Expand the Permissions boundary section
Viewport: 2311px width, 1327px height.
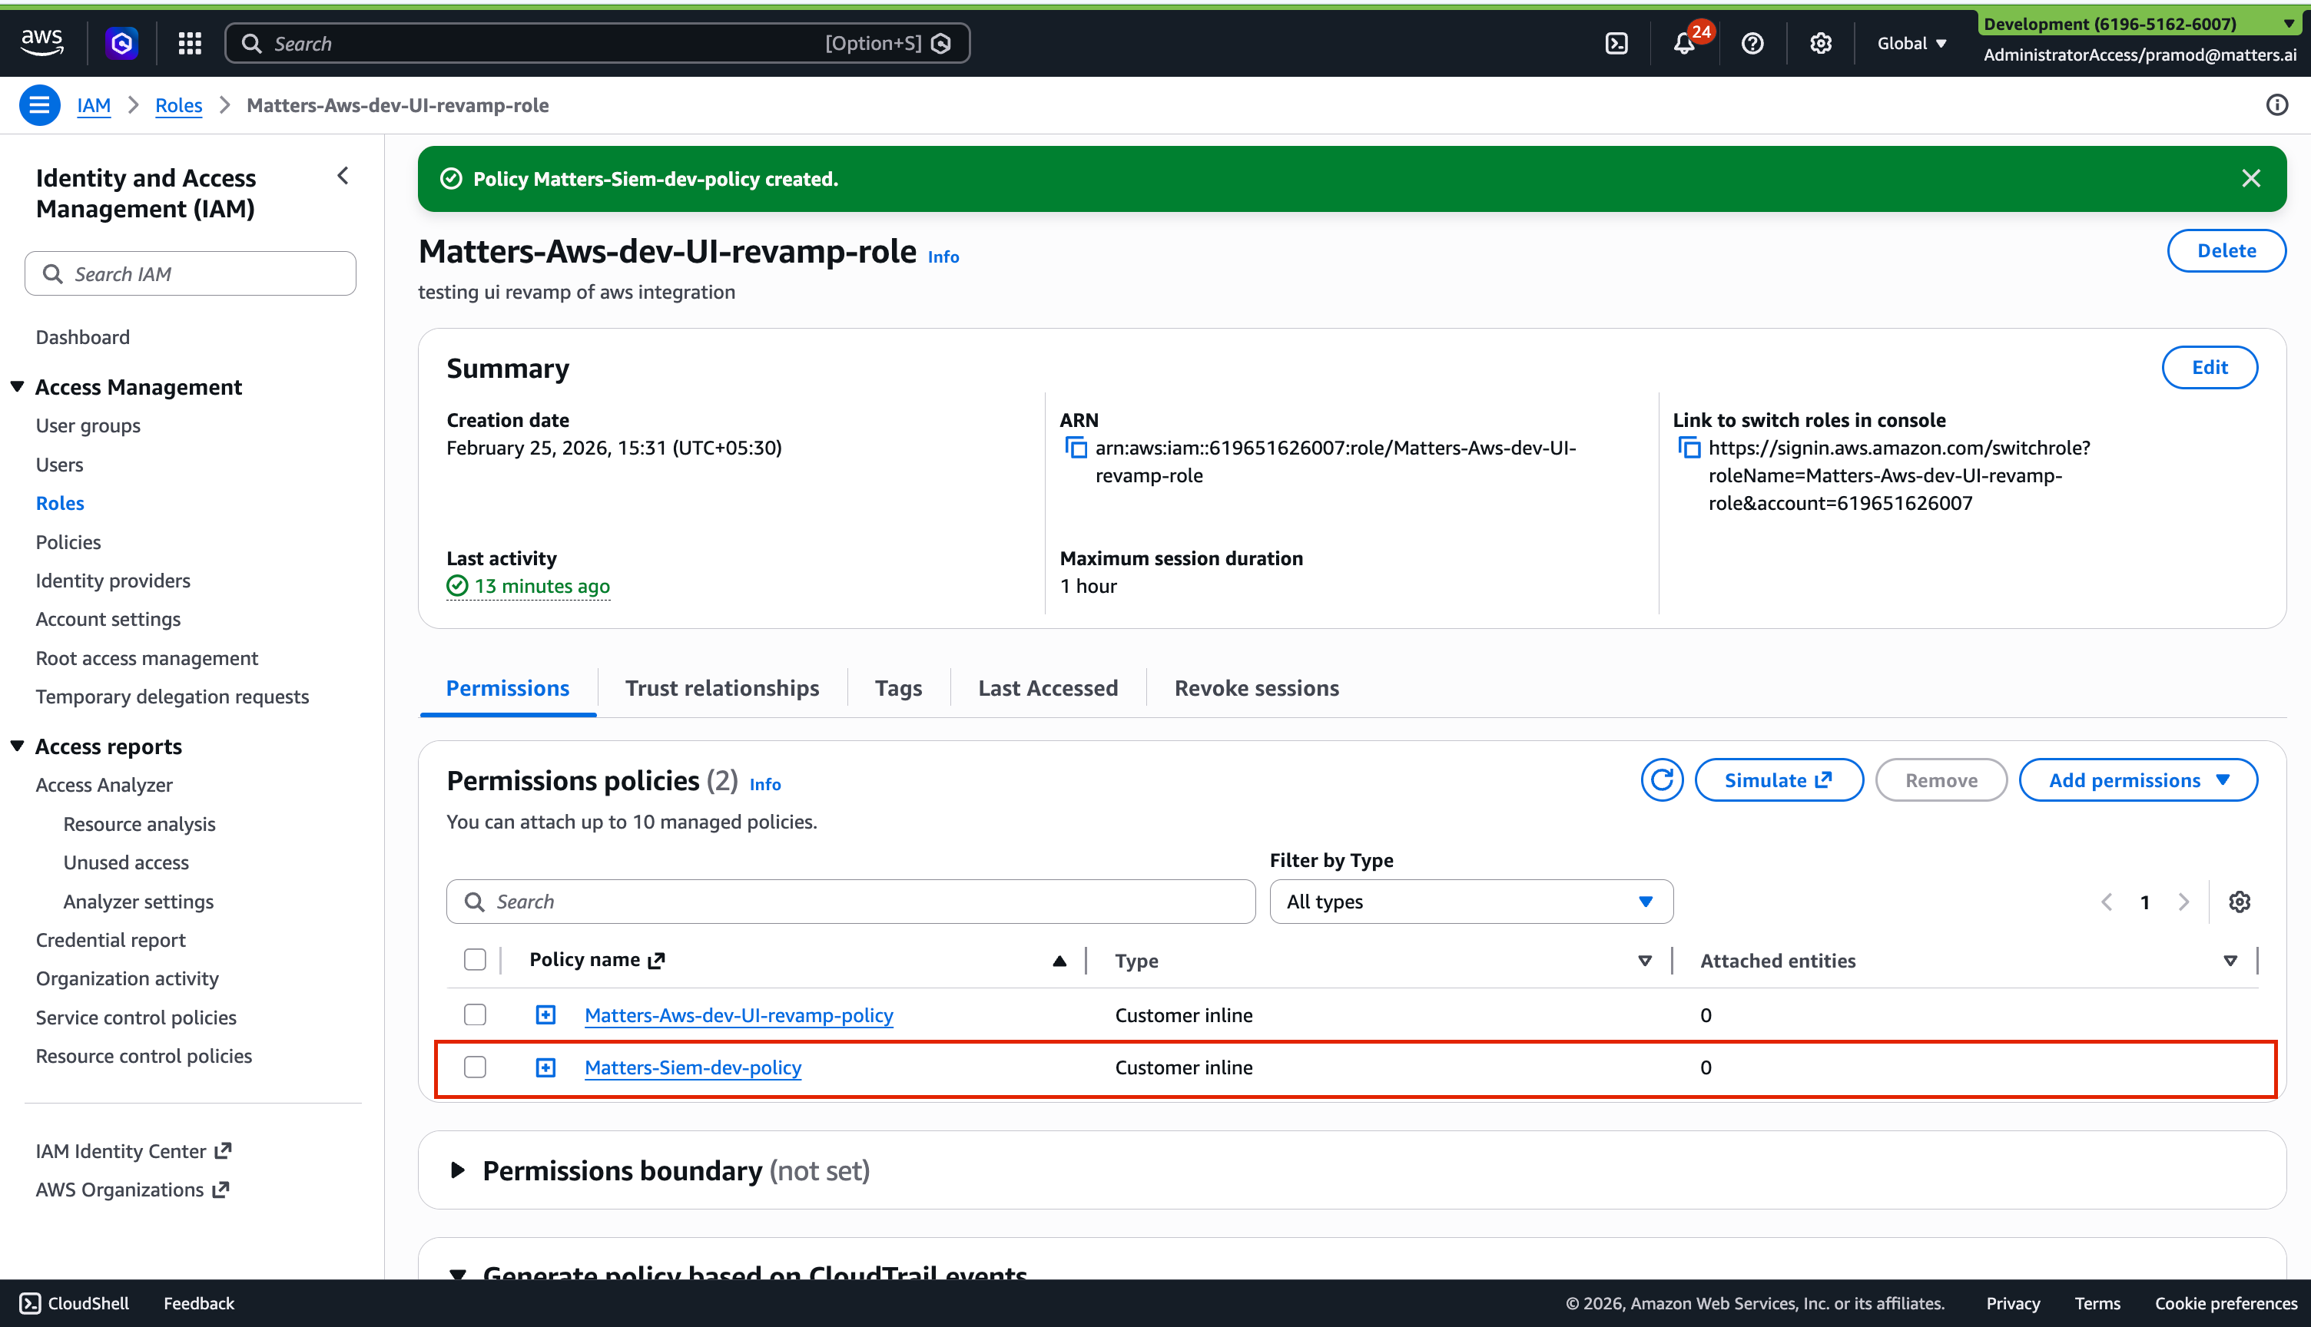click(x=458, y=1170)
